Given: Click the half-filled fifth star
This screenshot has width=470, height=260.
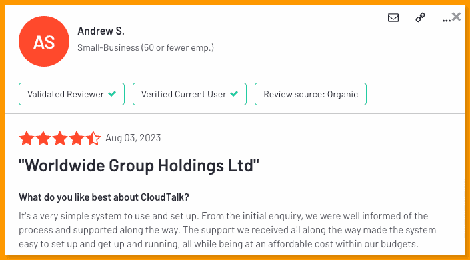Looking at the screenshot, I should [93, 138].
